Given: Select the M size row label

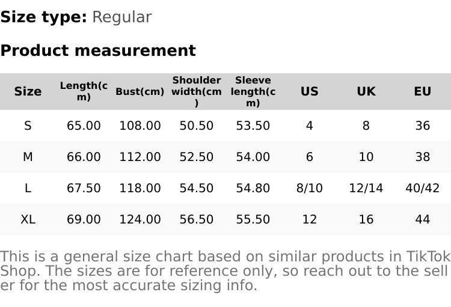Looking at the screenshot, I should click(x=28, y=157).
